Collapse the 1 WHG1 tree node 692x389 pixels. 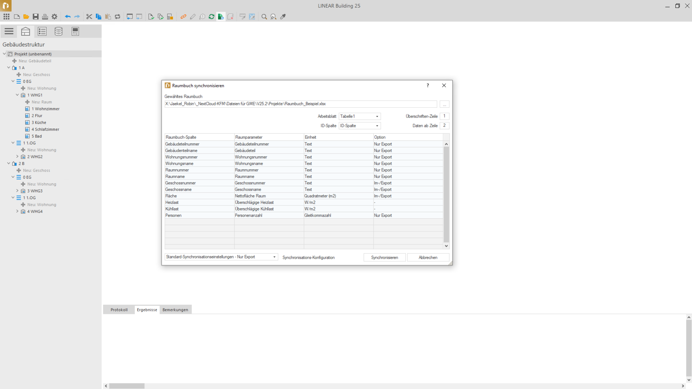point(18,95)
